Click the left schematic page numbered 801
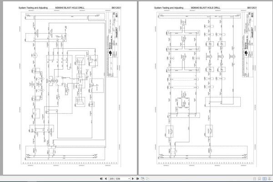Screen dimensions: 273x182 click(70, 88)
